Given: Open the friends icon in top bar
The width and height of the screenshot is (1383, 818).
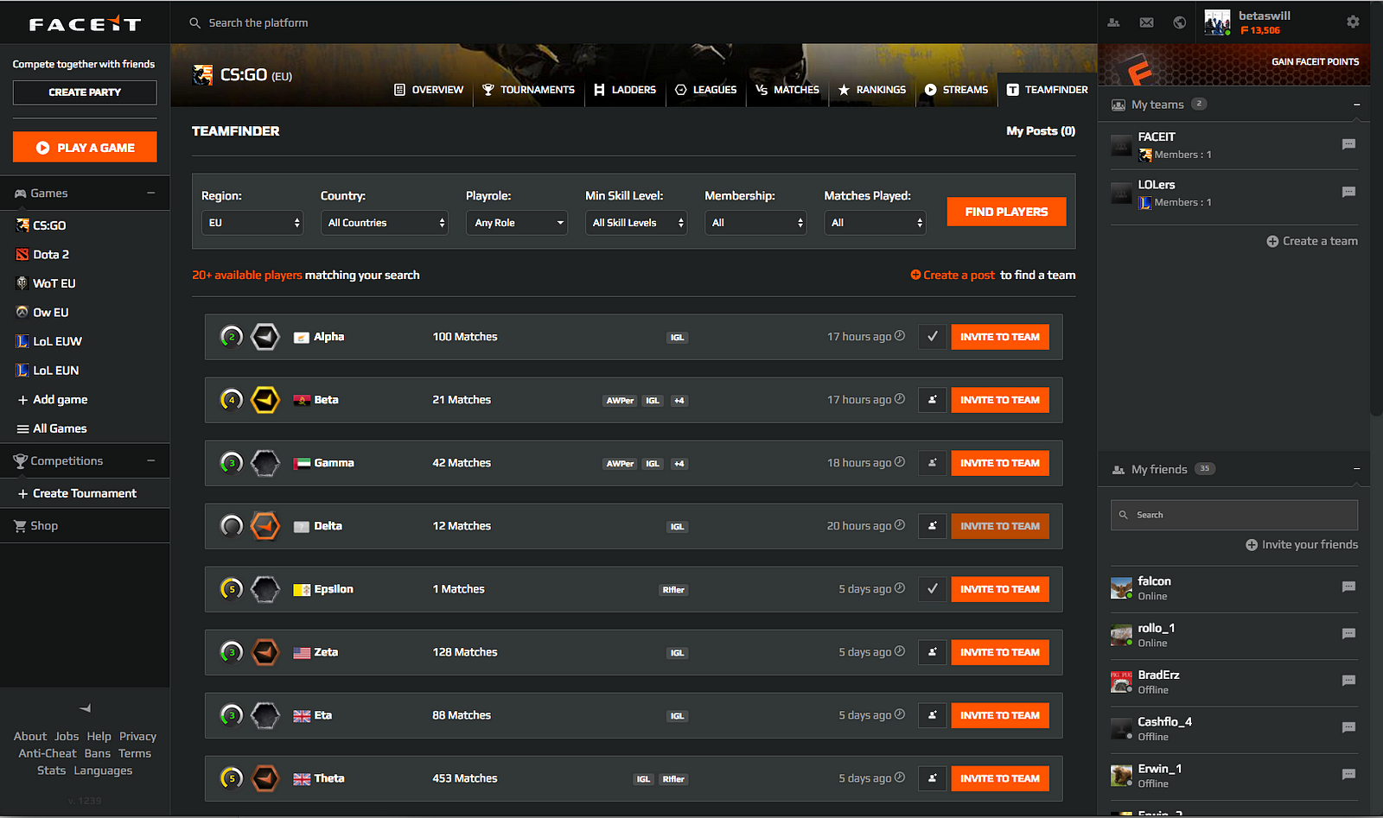Looking at the screenshot, I should point(1113,22).
